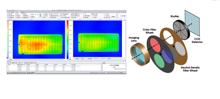Switch to the first ribbon tab left of the active one

pos(13,12)
